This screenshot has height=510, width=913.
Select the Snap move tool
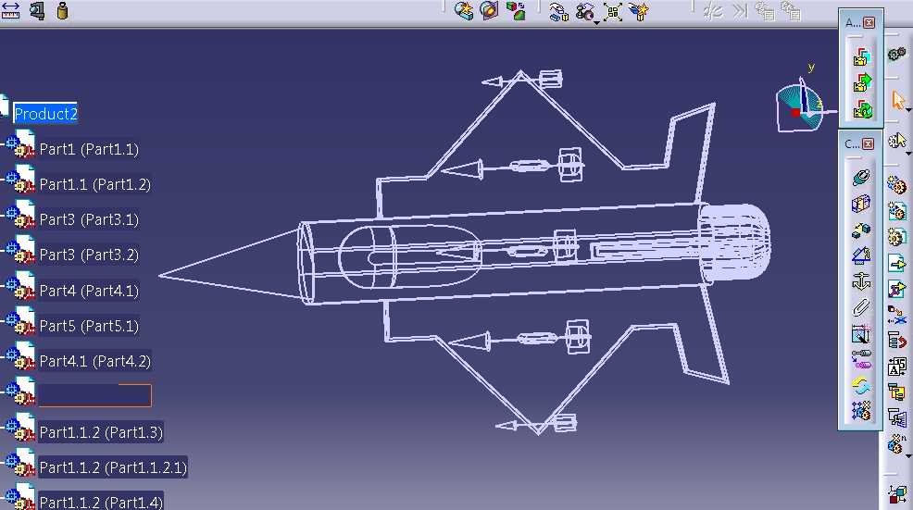pos(584,11)
